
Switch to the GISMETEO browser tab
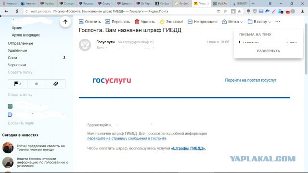[x=240, y=3]
